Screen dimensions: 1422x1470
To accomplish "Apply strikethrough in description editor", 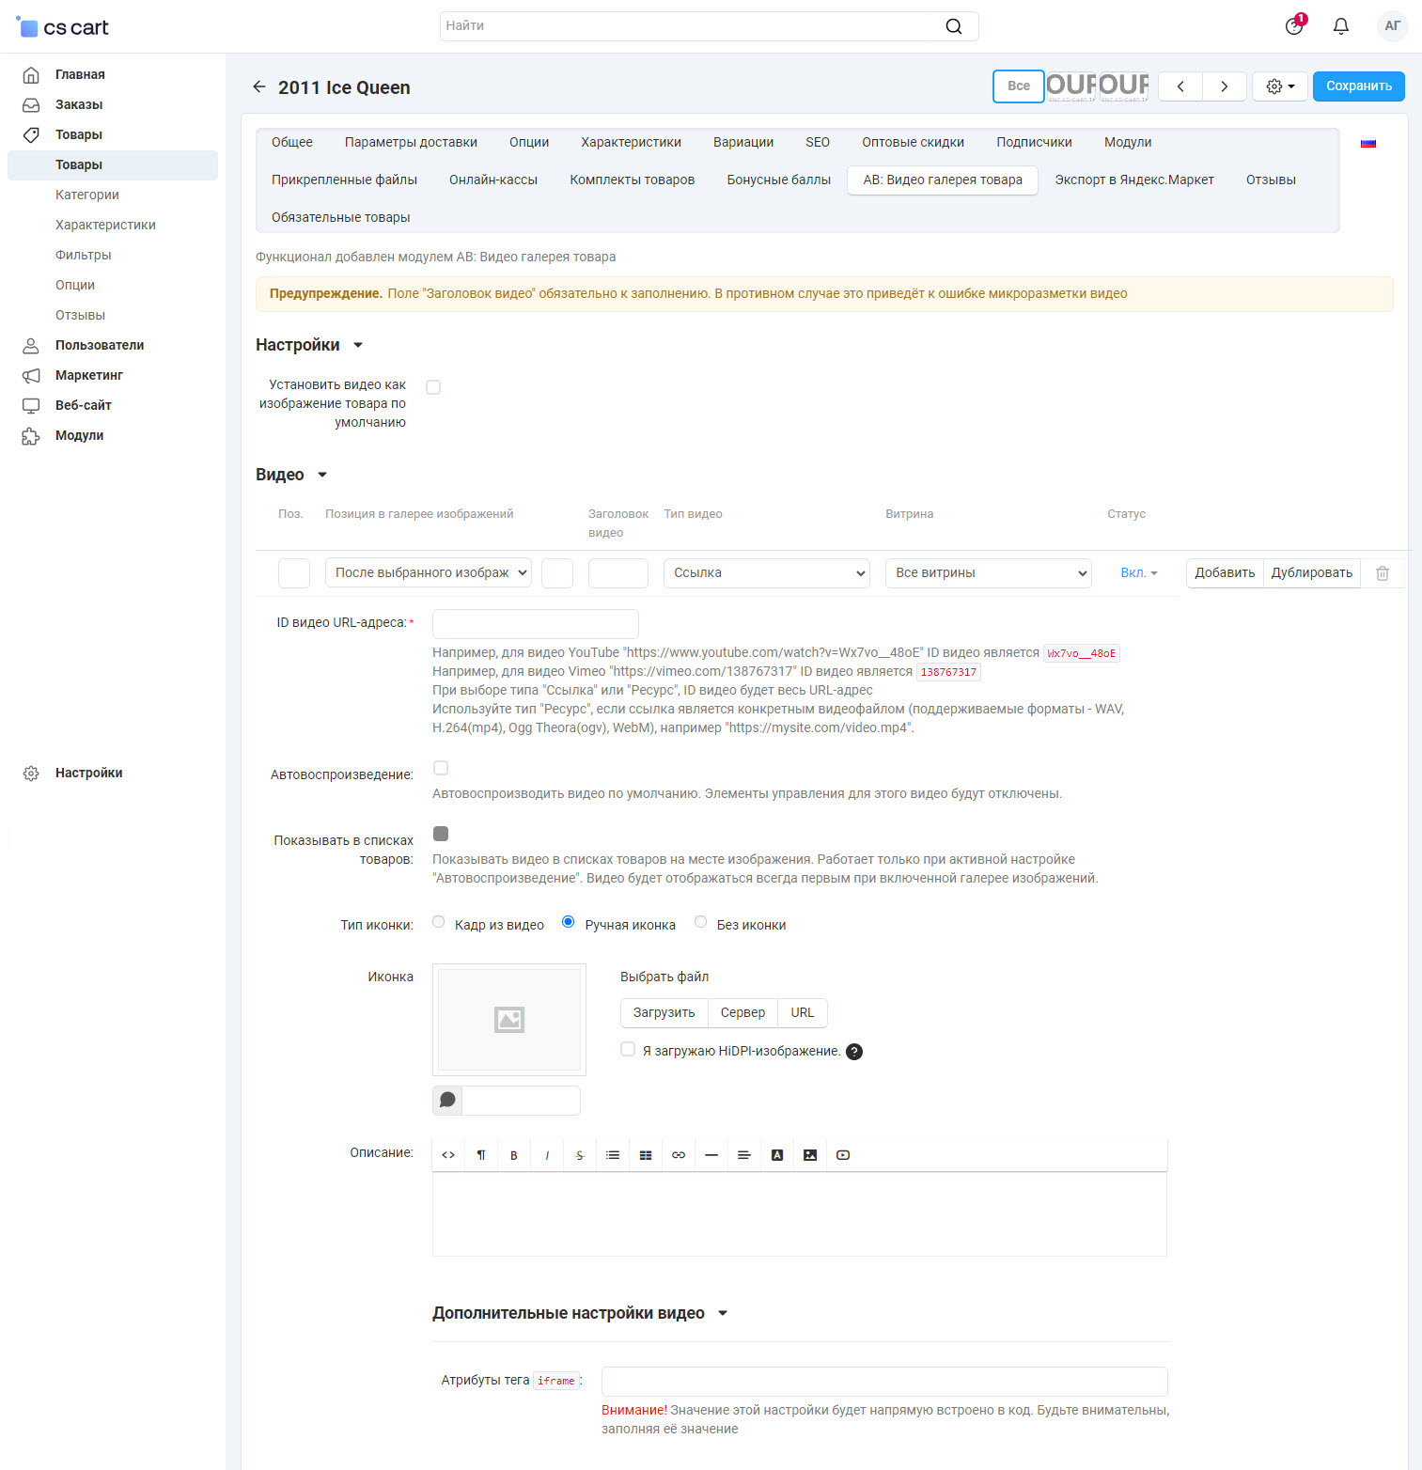I will pos(580,1155).
